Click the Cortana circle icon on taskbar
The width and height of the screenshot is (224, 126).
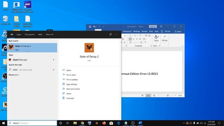[x=61, y=123]
